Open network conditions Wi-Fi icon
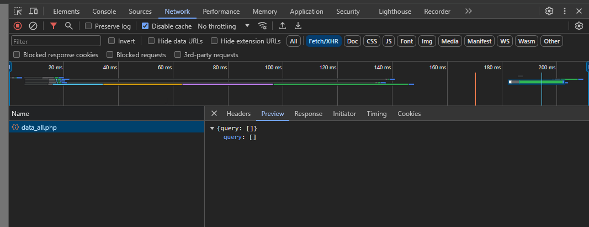The image size is (589, 227). pyautogui.click(x=263, y=26)
